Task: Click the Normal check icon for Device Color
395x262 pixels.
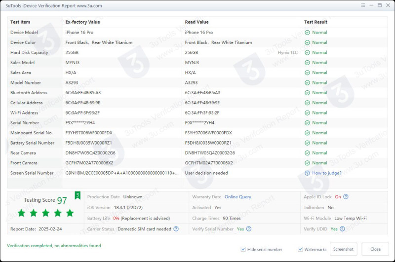Action: tap(307, 42)
